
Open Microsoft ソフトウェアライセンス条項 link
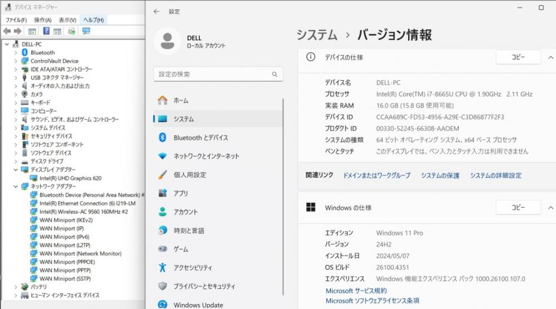pos(373,301)
